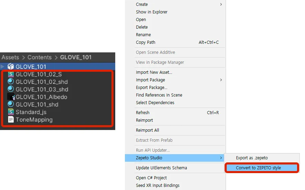The height and width of the screenshot is (190, 305).
Task: Select the GLOVE_101_shd file name
Action: coord(37,104)
